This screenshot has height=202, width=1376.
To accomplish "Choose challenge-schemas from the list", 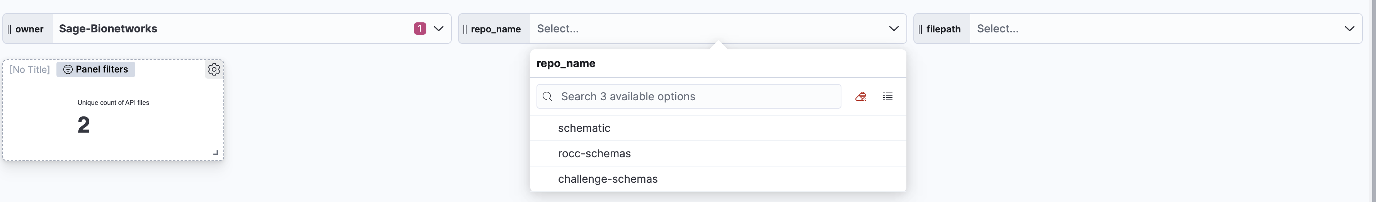I will pyautogui.click(x=607, y=179).
